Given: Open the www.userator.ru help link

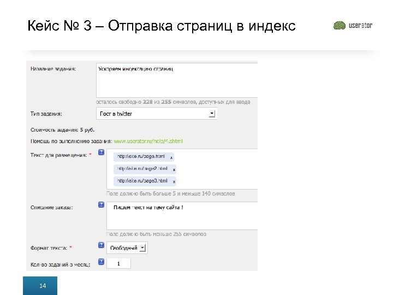Looking at the screenshot, I should (x=148, y=141).
